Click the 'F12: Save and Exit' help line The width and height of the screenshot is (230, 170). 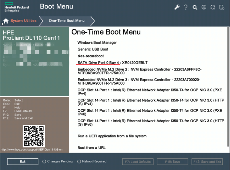[18, 118]
